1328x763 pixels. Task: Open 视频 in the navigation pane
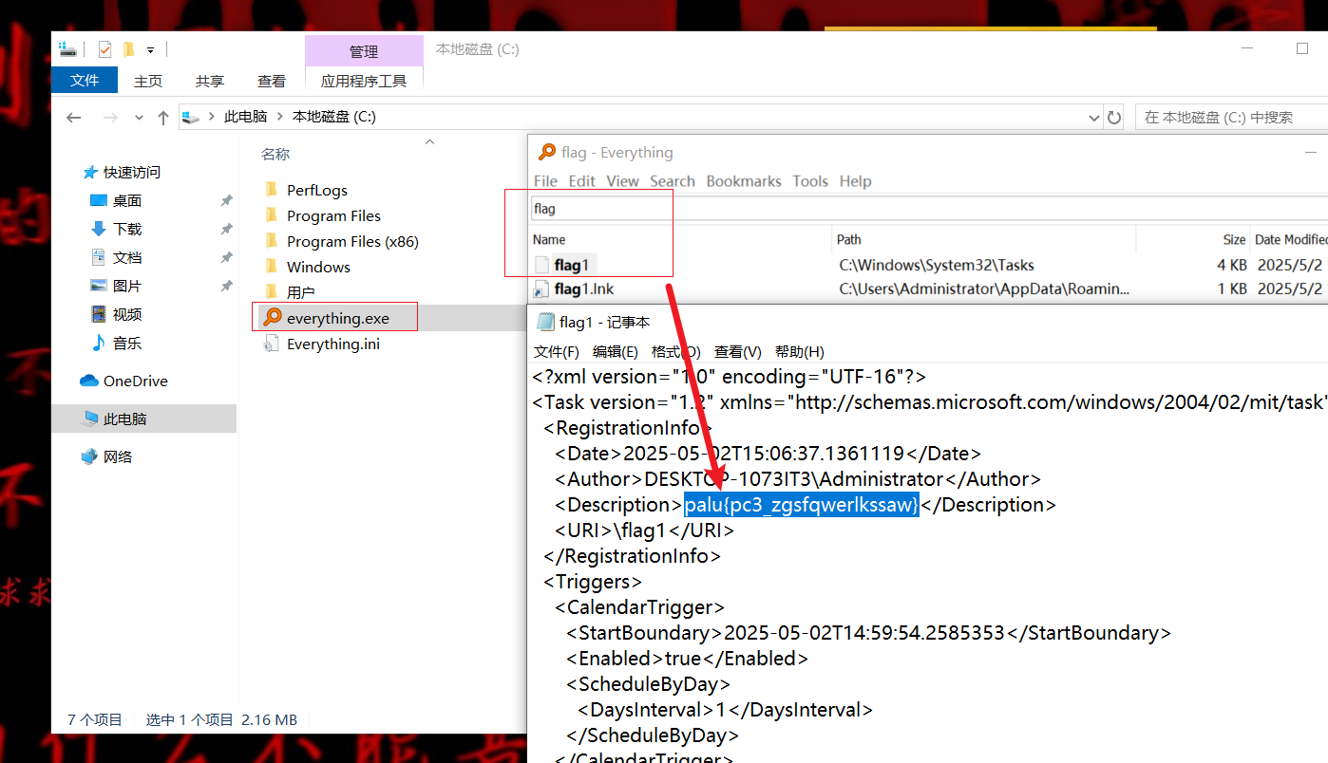(x=126, y=314)
